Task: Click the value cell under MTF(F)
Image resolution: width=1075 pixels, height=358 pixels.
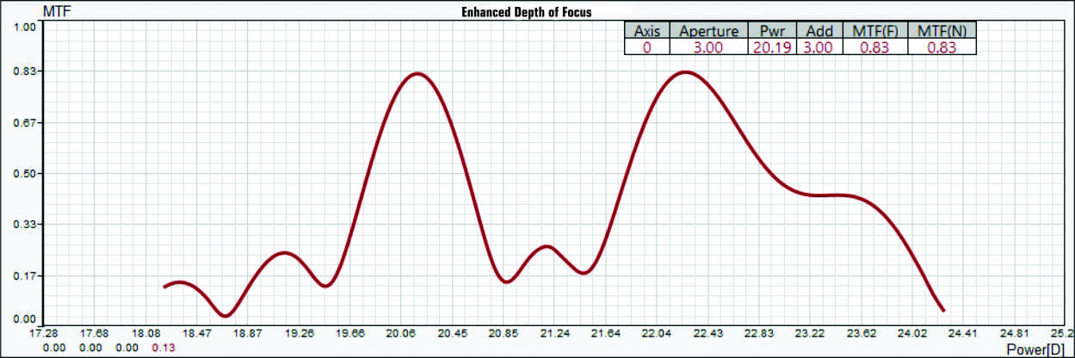Action: 874,48
